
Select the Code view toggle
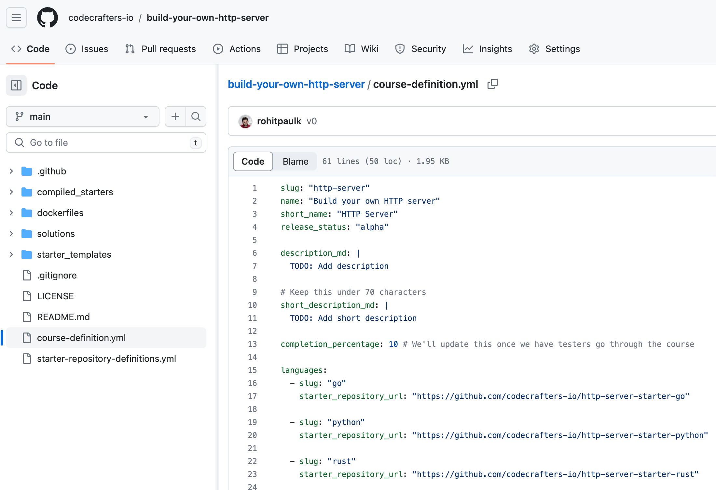point(253,161)
